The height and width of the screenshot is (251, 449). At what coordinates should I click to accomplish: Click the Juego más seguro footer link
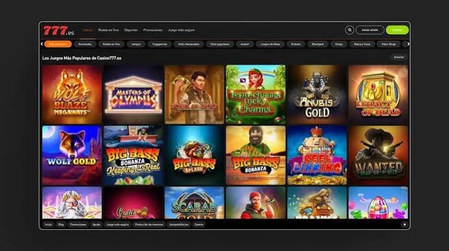tap(117, 225)
